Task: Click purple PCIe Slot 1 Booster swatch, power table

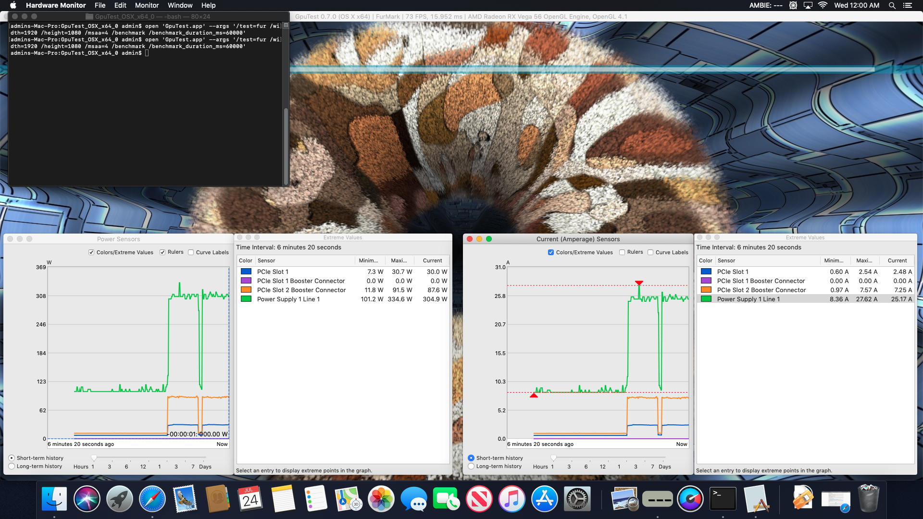Action: pos(246,281)
